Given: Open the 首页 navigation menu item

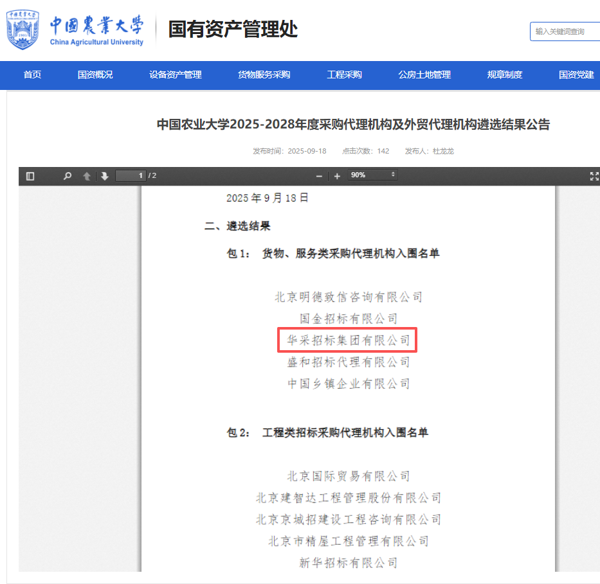Looking at the screenshot, I should tap(32, 75).
